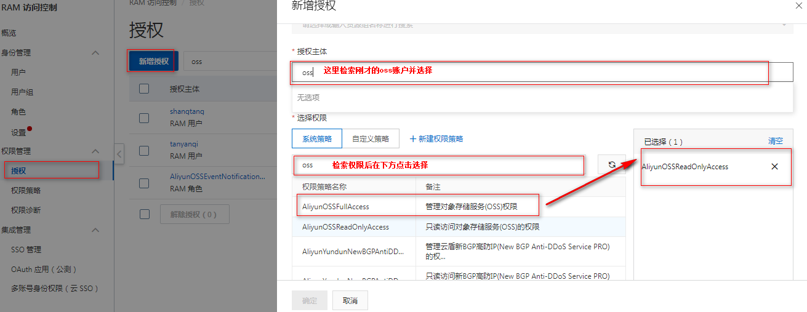Open 多账号身份权限（云 SSO） in sidebar
This screenshot has width=807, height=312.
(x=55, y=289)
